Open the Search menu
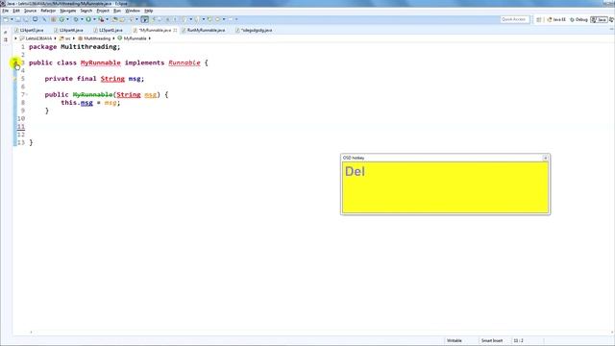This screenshot has width=615, height=346. pyautogui.click(x=86, y=11)
